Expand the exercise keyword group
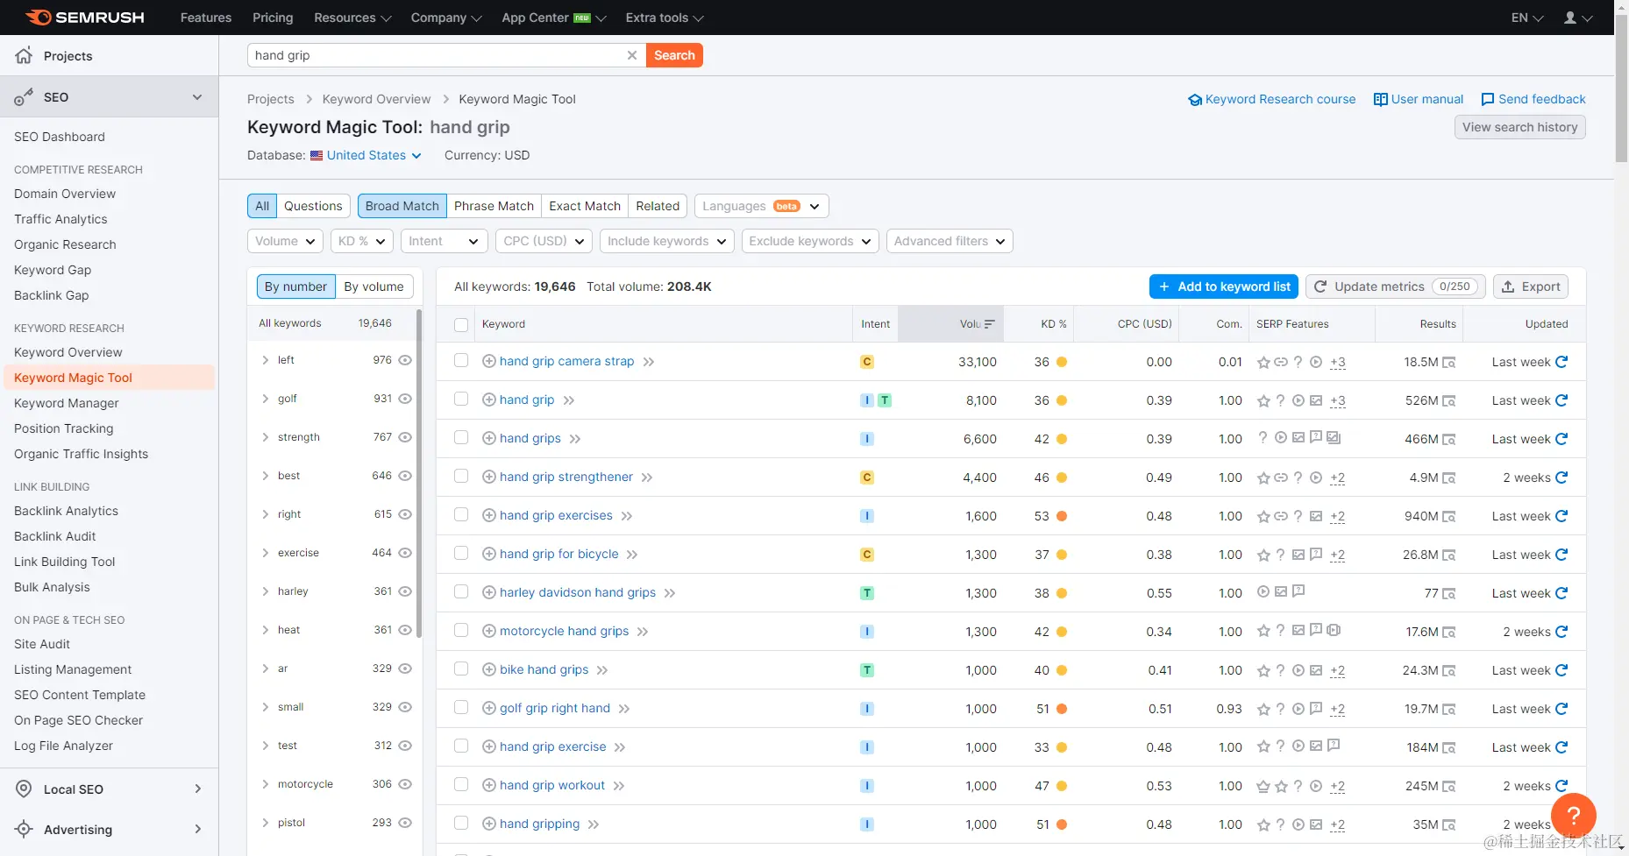Viewport: 1629px width, 856px height. 266,552
